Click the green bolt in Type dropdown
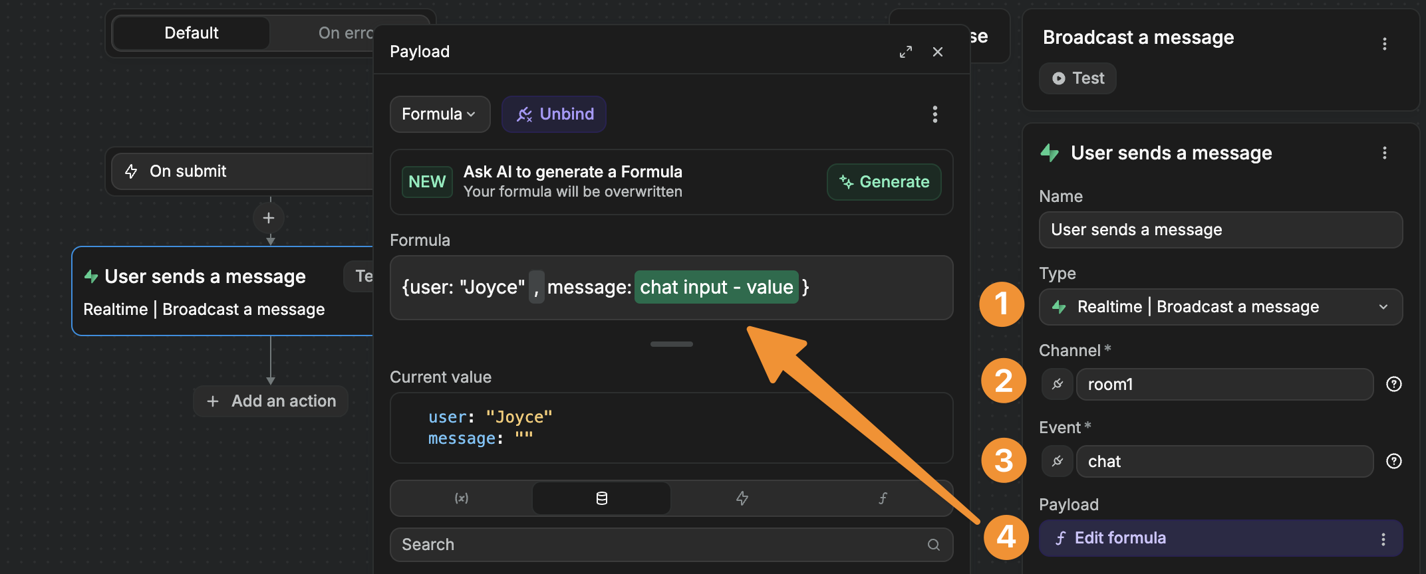Screen dimensions: 1426x574 click(1059, 307)
